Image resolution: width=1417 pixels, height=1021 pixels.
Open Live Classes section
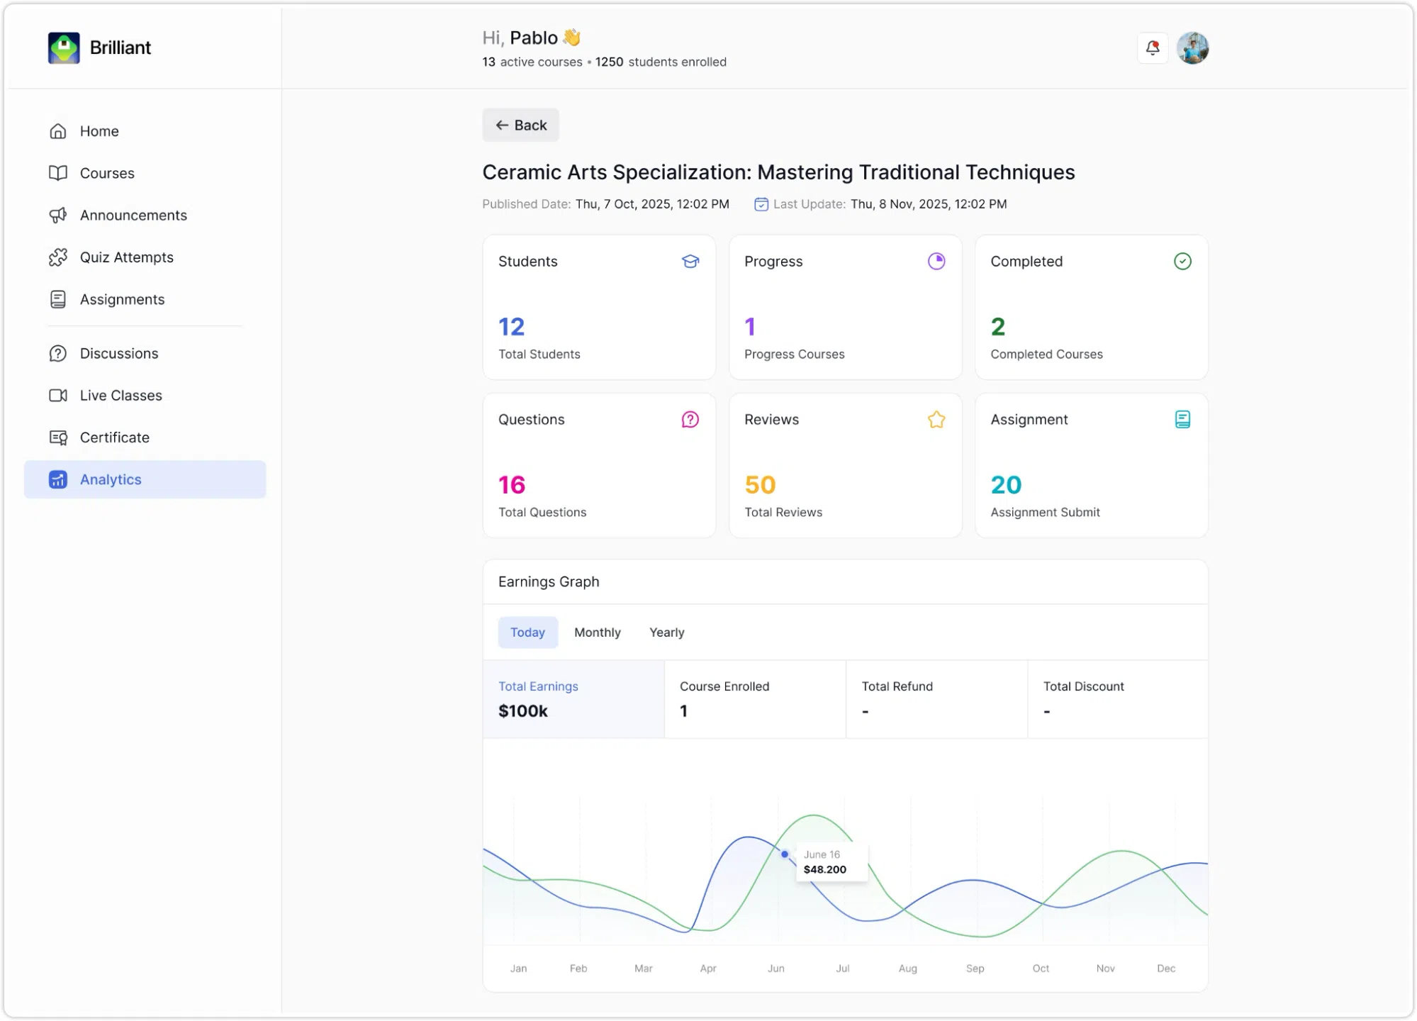click(145, 395)
